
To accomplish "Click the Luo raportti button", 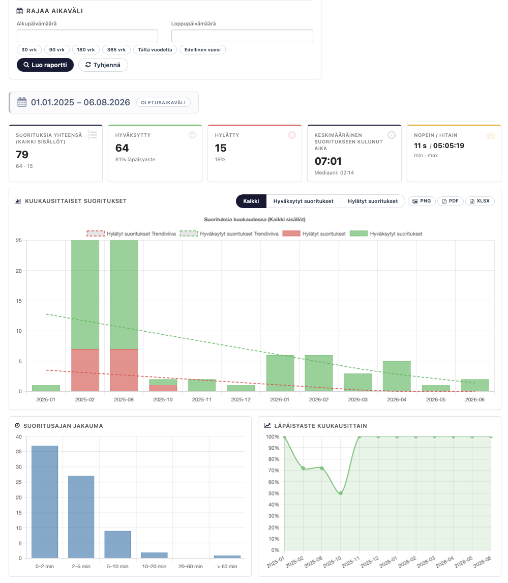I will coord(45,65).
